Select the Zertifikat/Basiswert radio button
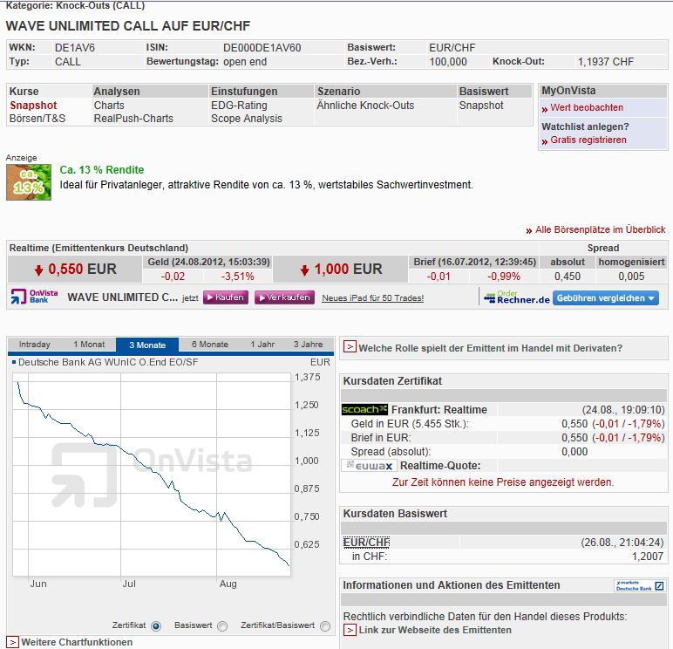The width and height of the screenshot is (673, 649). pyautogui.click(x=325, y=625)
